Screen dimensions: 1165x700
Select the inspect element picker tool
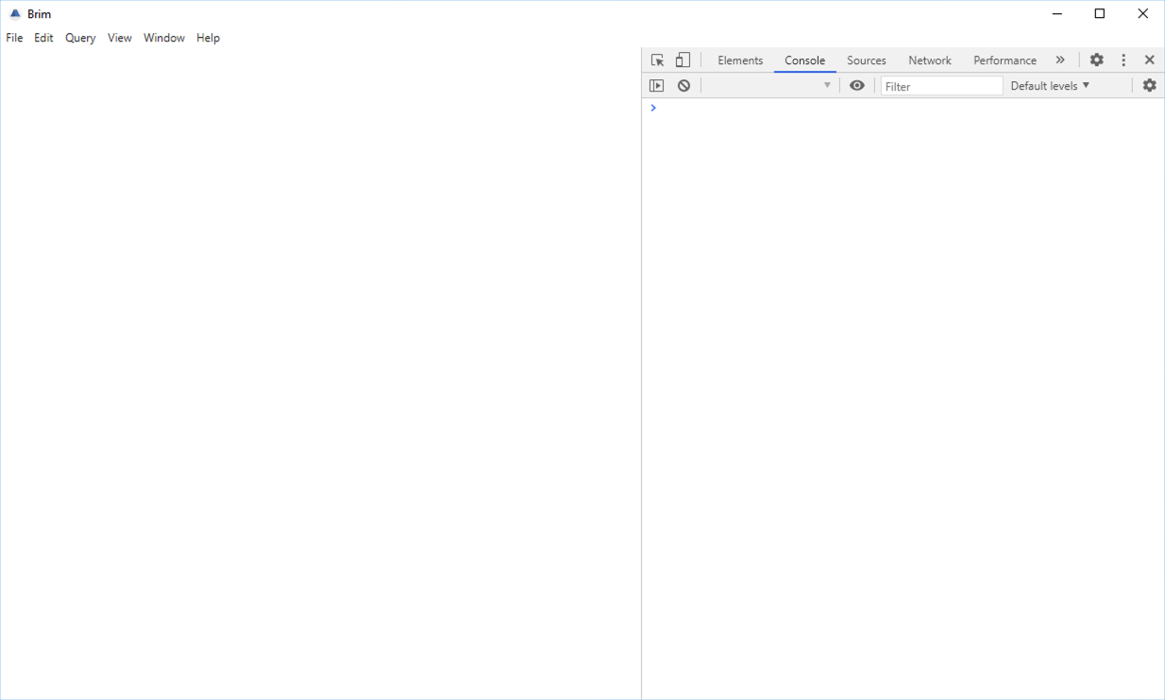tap(657, 60)
